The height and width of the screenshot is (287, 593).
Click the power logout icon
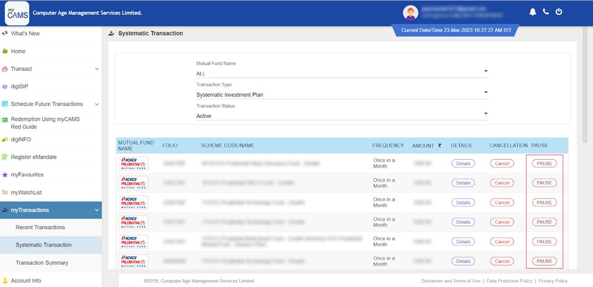point(559,12)
